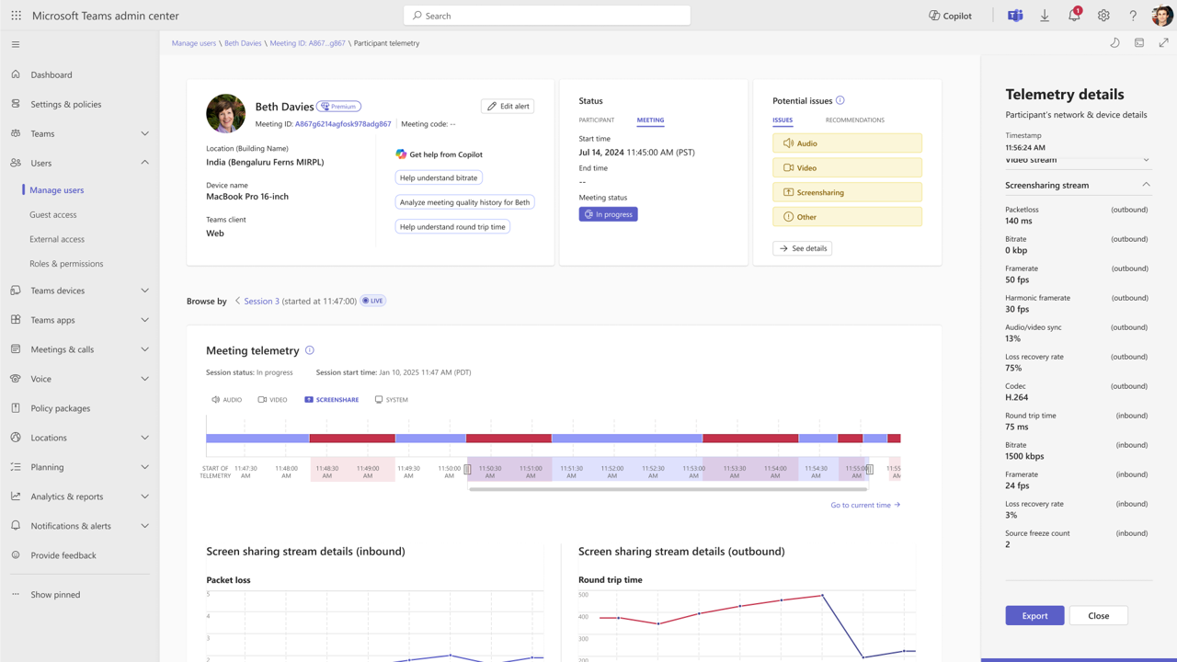The image size is (1177, 662).
Task: Collapse the Screensharing stream section
Action: [1146, 185]
